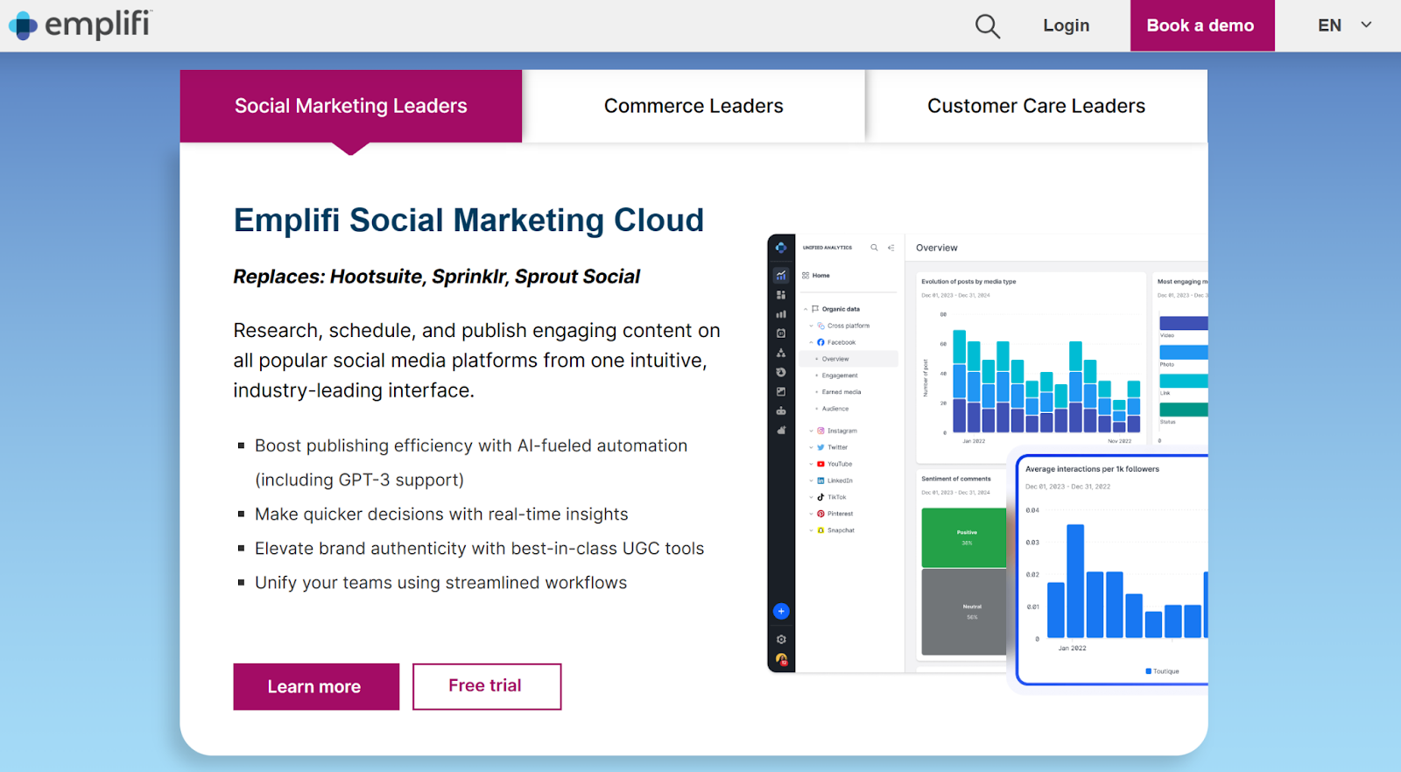The image size is (1401, 772).
Task: Click the user avatar at sidebar bottom
Action: 781,659
